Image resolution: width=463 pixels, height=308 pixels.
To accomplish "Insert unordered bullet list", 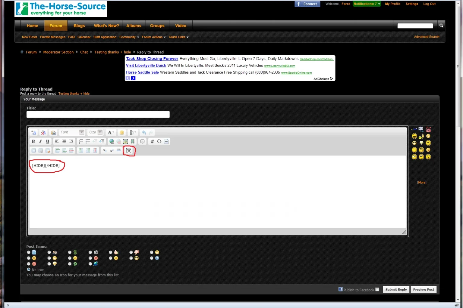I will [88, 141].
